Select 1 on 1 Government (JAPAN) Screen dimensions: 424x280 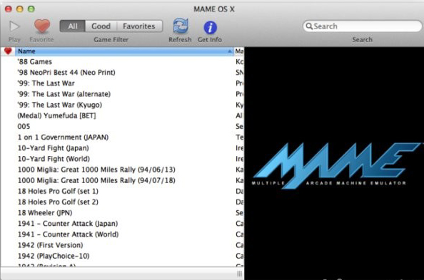[x=122, y=138]
